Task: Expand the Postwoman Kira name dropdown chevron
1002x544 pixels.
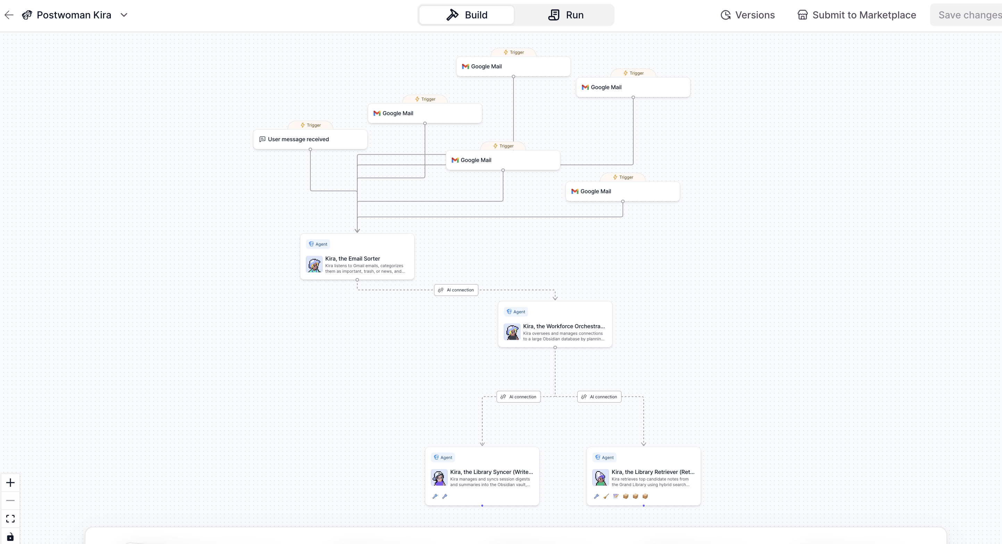Action: pyautogui.click(x=124, y=15)
